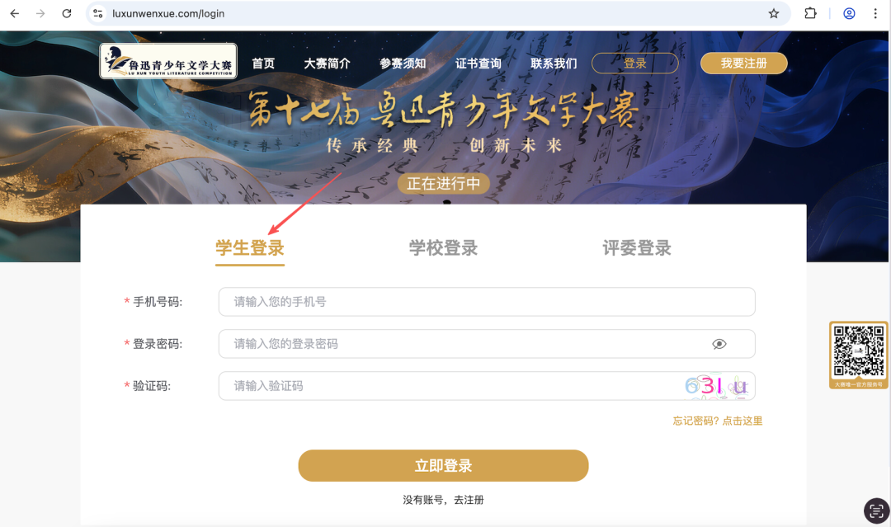
Task: Click the Lu Xun competition logo
Action: pyautogui.click(x=168, y=61)
